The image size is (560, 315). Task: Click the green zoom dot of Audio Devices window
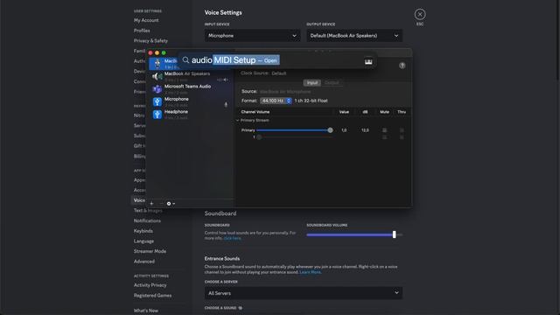point(164,52)
